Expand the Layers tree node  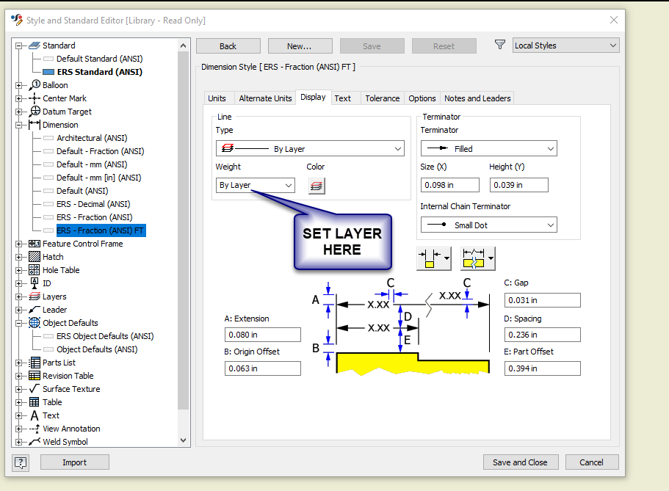coord(19,297)
